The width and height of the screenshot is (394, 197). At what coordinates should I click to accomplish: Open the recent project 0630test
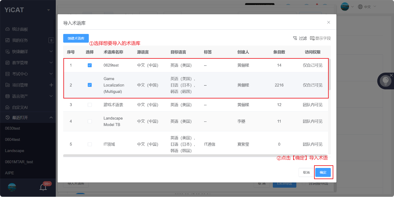tap(12, 128)
